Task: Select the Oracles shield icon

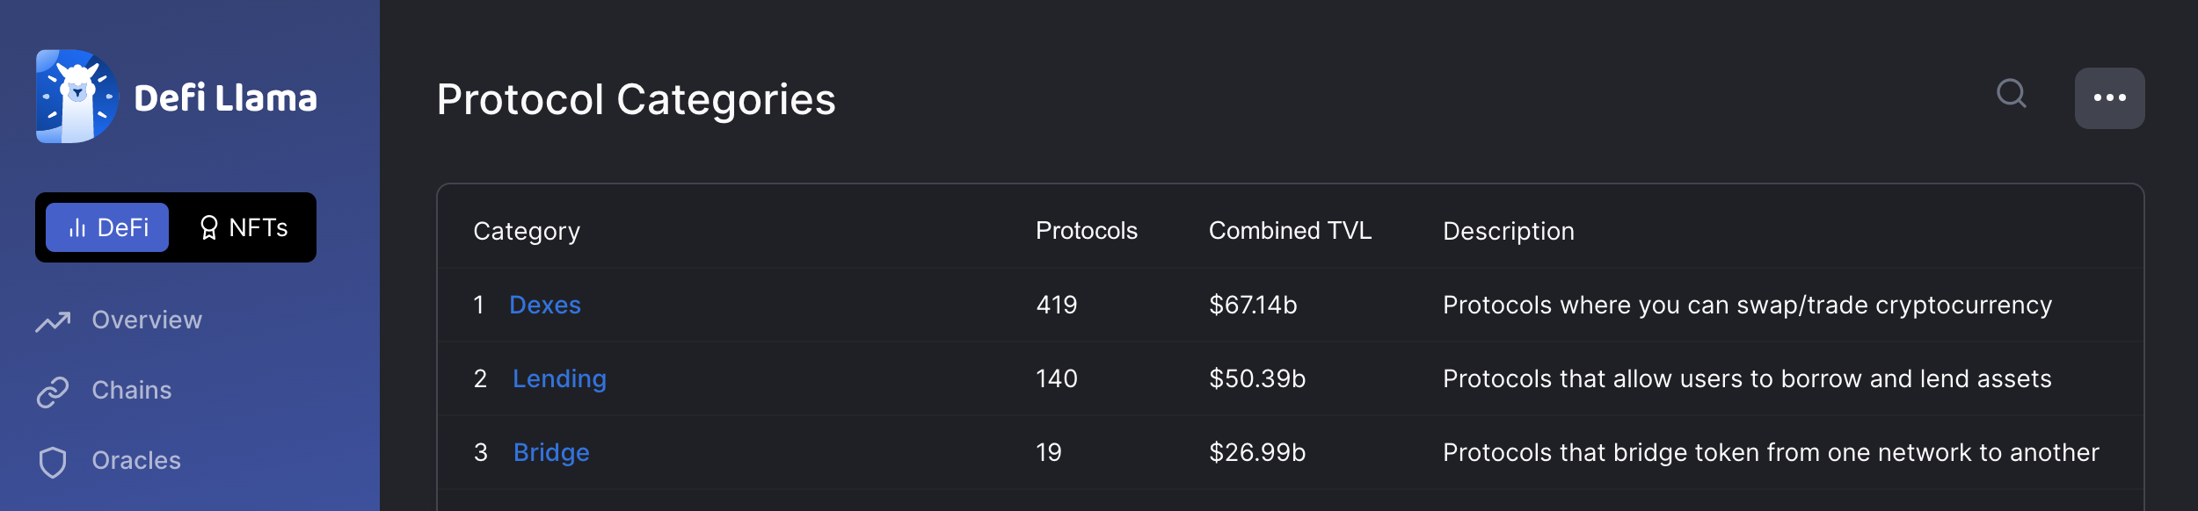Action: (x=53, y=462)
